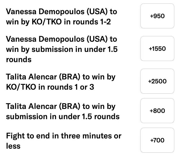Screen dimensions: 180x160
Task: Click the Demopoulos KO/TKO rounds 1-2 label
Action: click(x=61, y=16)
